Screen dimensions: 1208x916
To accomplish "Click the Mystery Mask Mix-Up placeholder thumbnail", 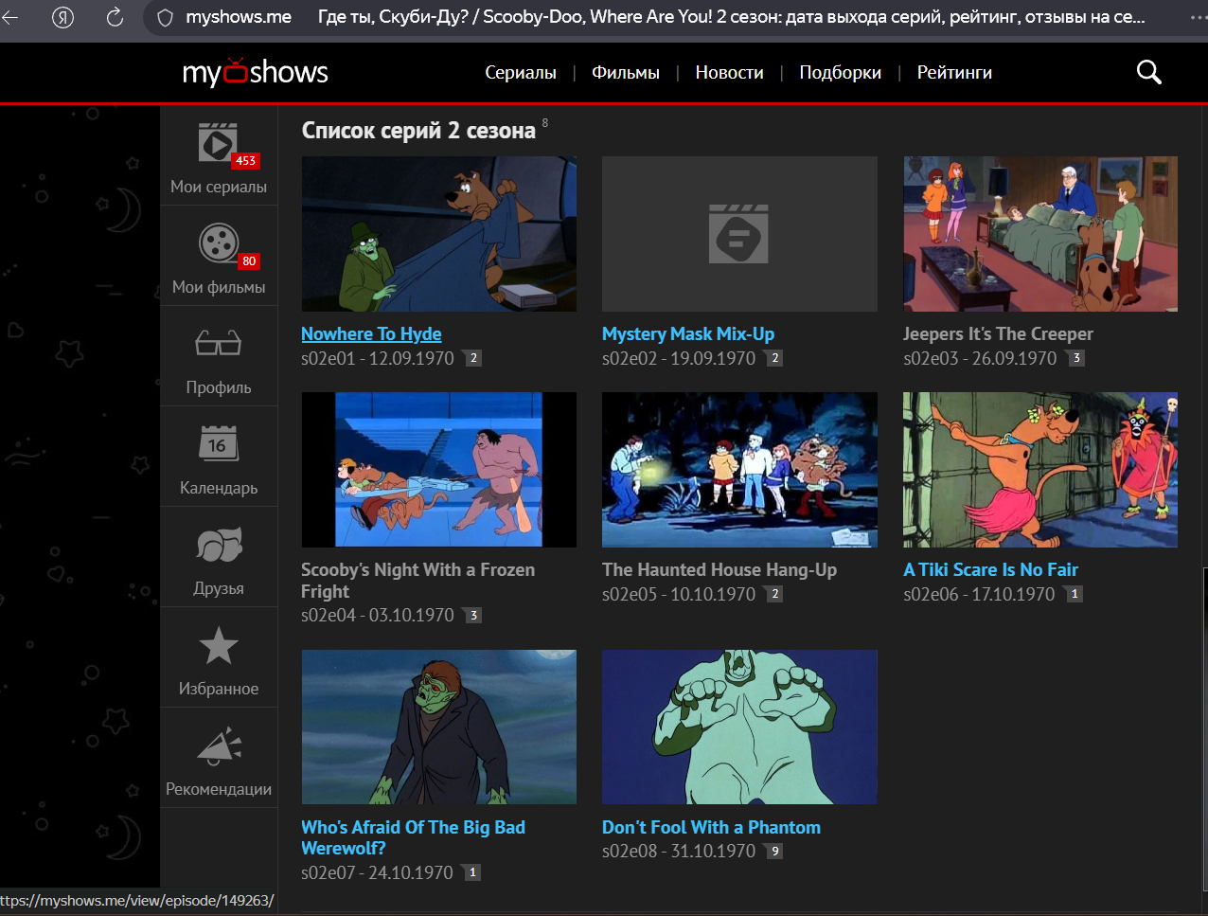I will [739, 234].
